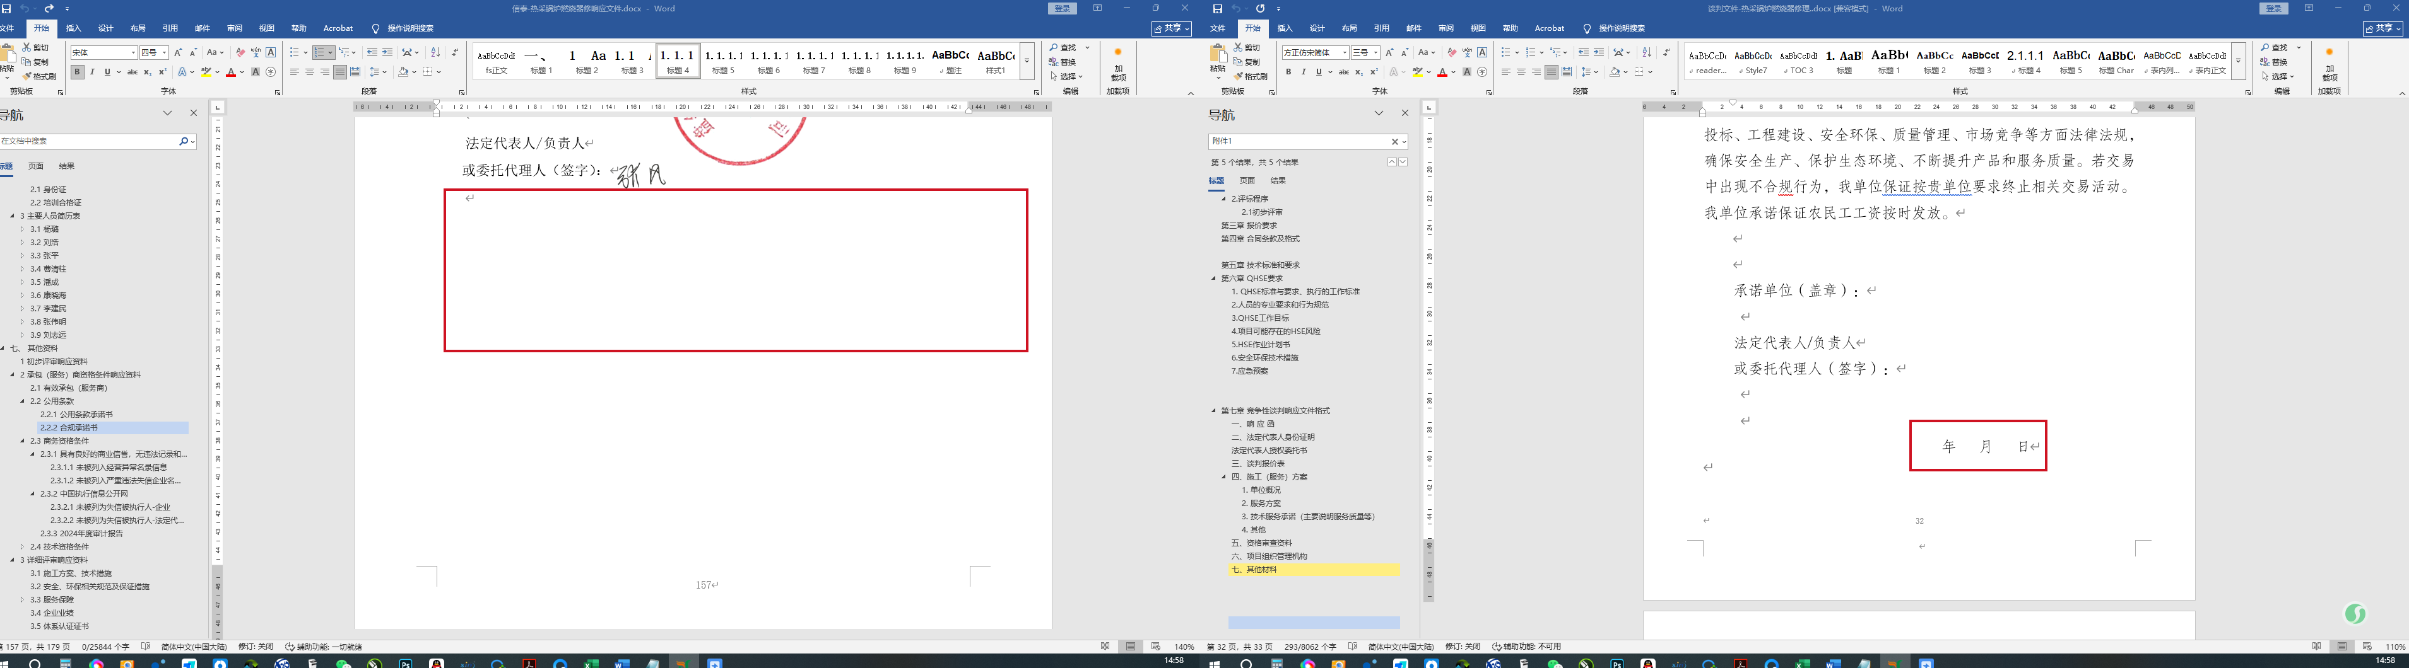
Task: Increase indent in the 谈判文件 window
Action: click(1598, 52)
